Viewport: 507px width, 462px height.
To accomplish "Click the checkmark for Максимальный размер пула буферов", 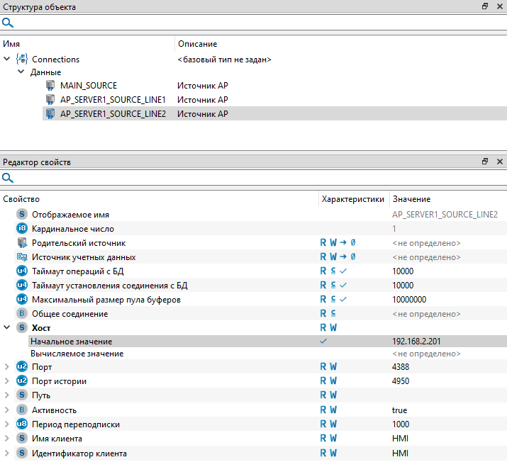I will [343, 300].
